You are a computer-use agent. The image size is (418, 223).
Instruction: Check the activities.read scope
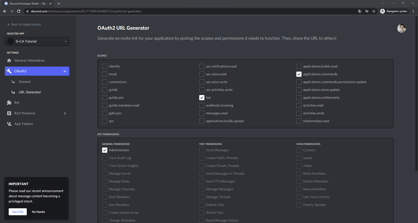(299, 105)
